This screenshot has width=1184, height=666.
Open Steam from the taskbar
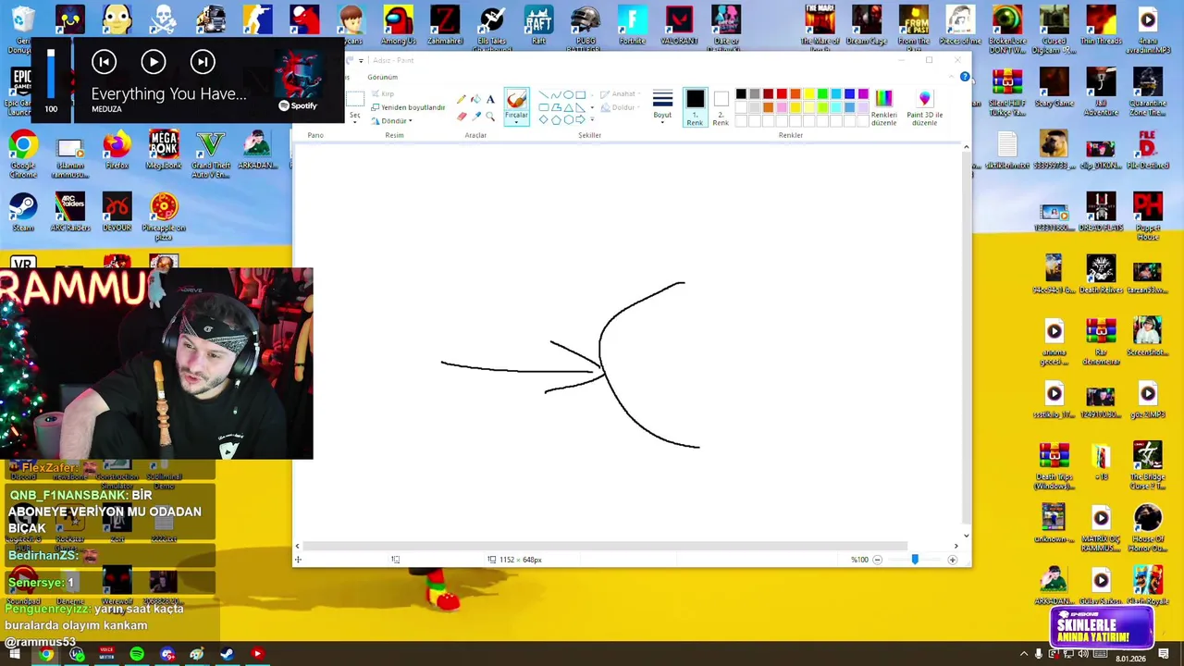pos(227,655)
